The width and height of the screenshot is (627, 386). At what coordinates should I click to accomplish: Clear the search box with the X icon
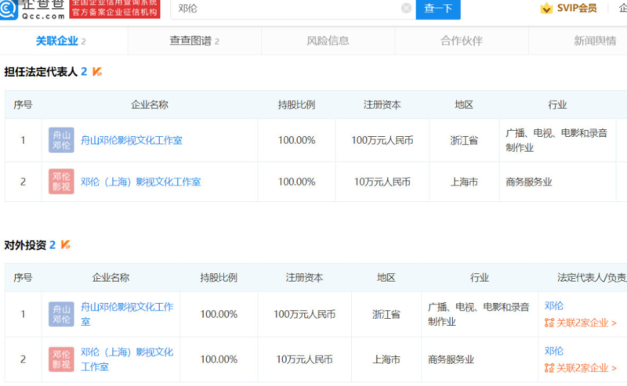(x=406, y=9)
